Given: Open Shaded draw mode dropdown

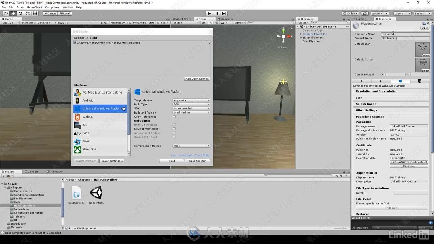Looking at the screenshot, I should [x=186, y=23].
